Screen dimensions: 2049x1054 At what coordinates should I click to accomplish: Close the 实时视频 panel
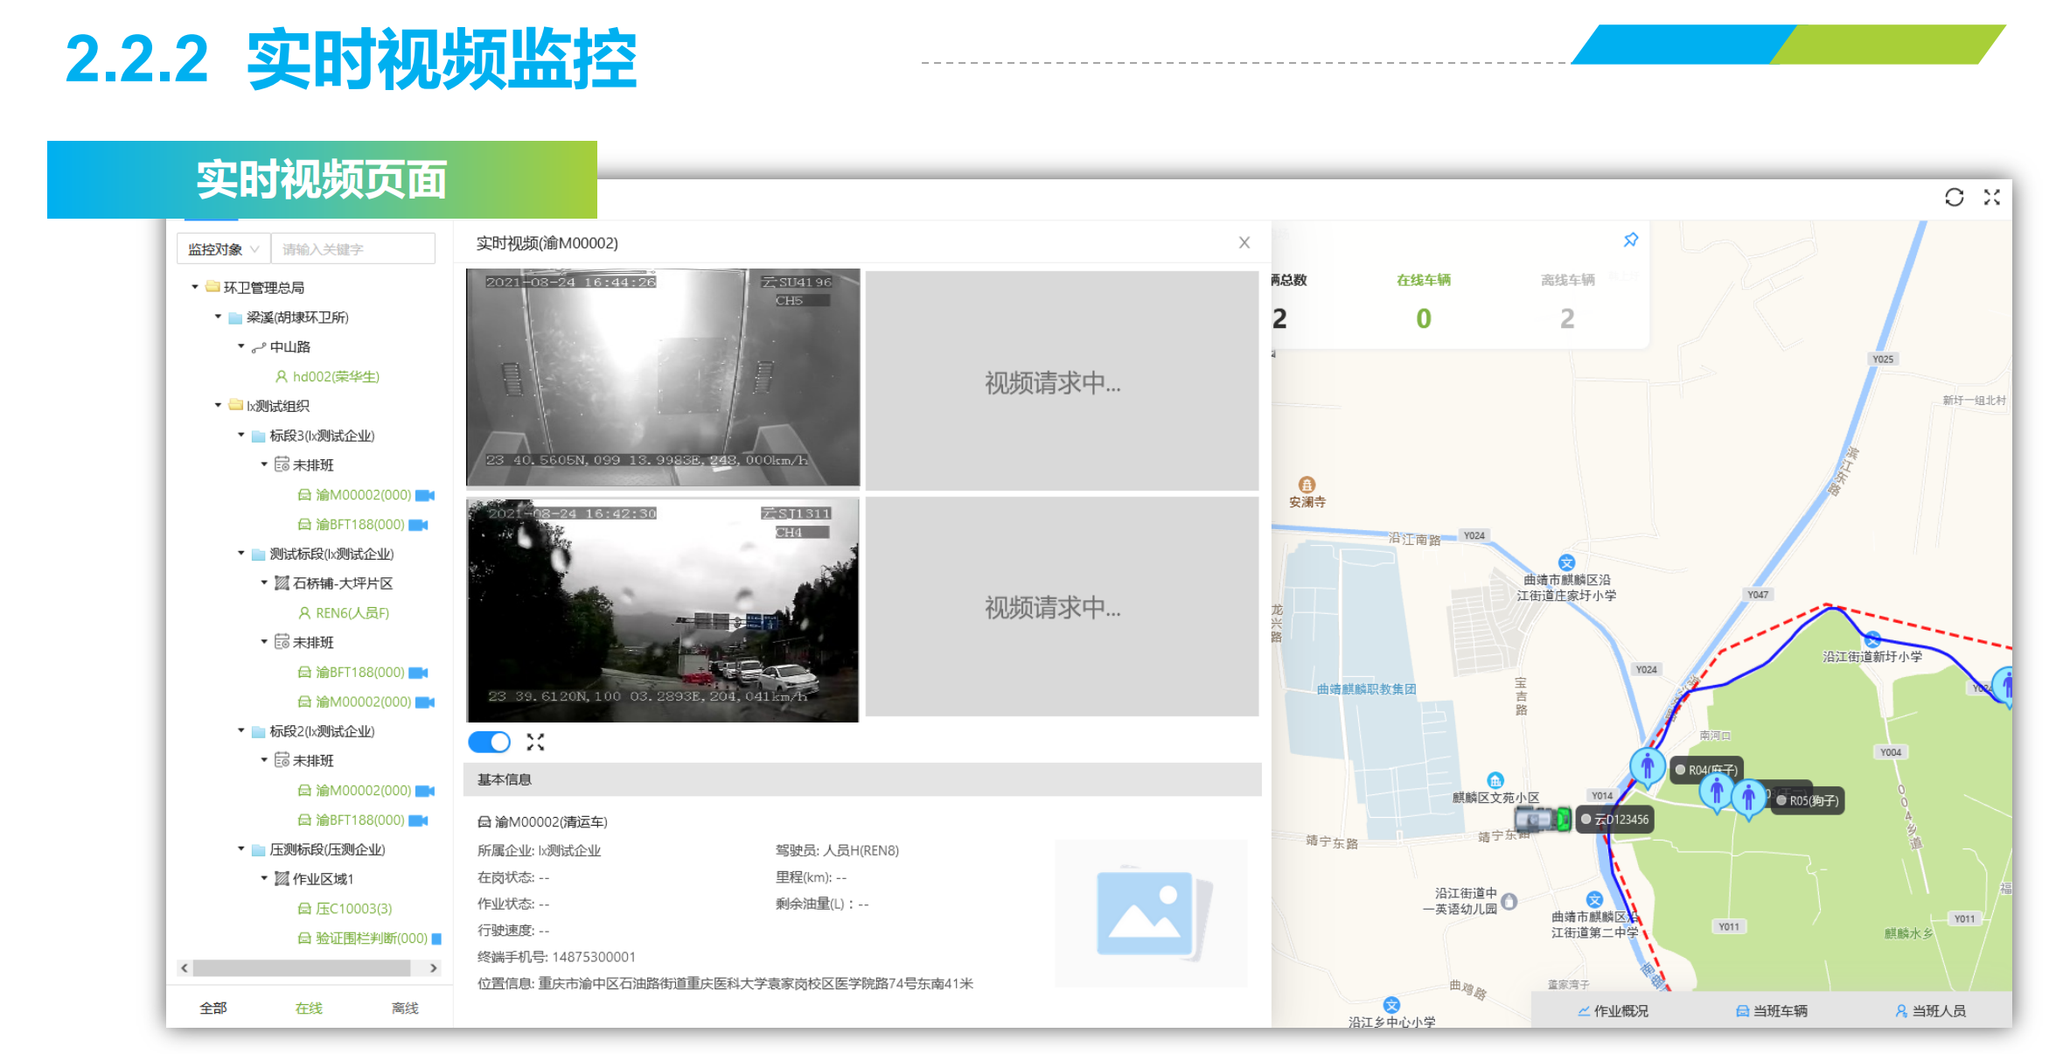[x=1244, y=243]
